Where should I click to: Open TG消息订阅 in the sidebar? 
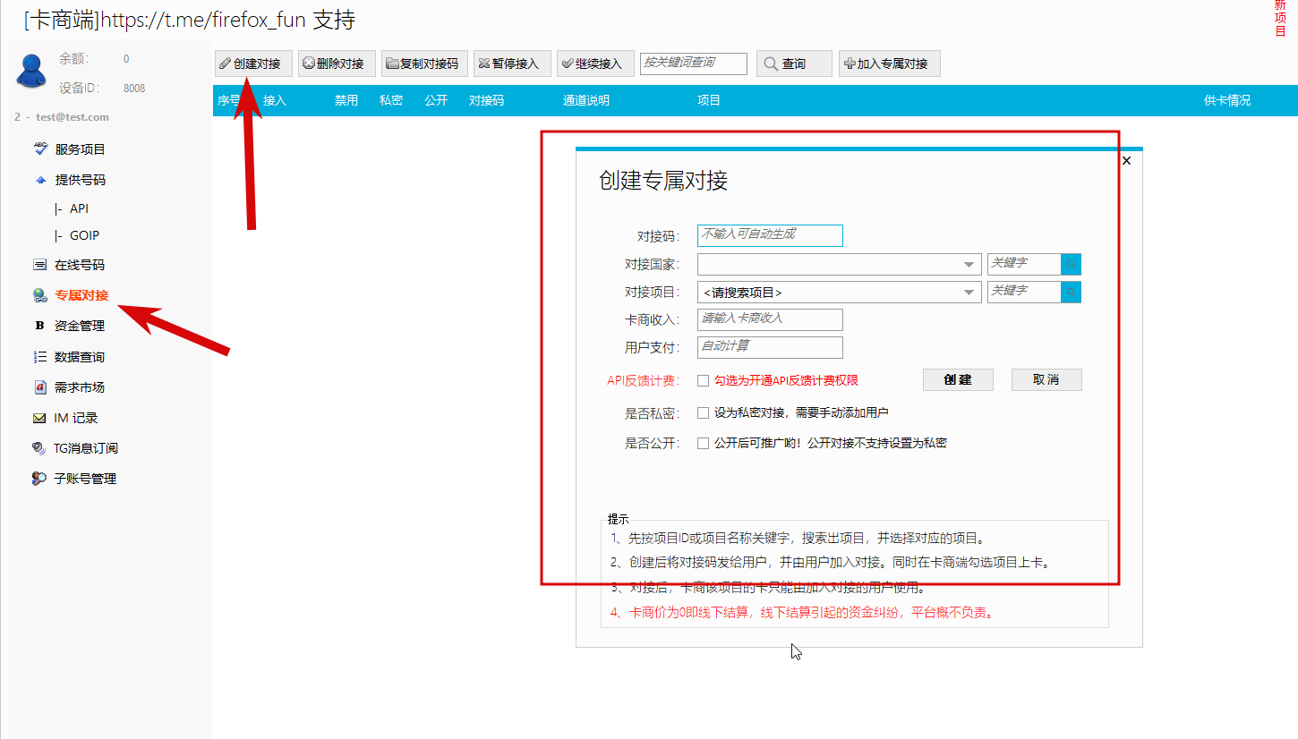tap(86, 448)
